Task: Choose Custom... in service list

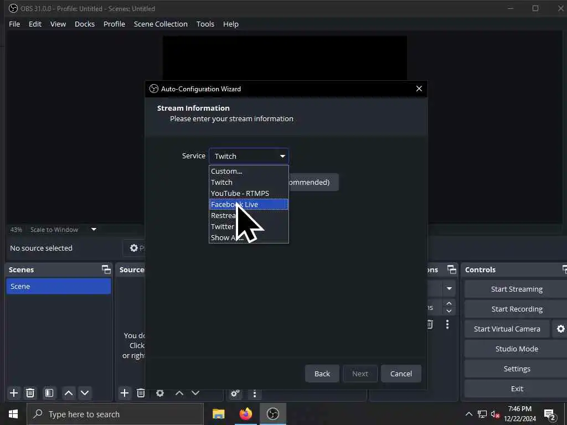Action: coord(249,171)
